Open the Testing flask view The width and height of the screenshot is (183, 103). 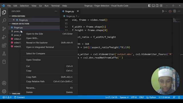tap(4, 54)
